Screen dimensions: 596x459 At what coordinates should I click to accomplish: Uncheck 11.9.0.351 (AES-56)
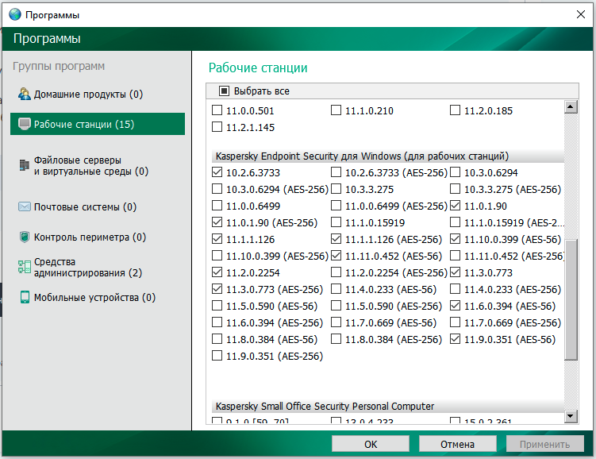[455, 339]
